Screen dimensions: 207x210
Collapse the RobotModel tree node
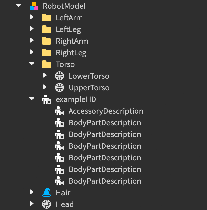(x=19, y=6)
